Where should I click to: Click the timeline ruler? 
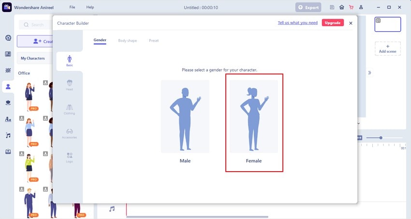382,146
